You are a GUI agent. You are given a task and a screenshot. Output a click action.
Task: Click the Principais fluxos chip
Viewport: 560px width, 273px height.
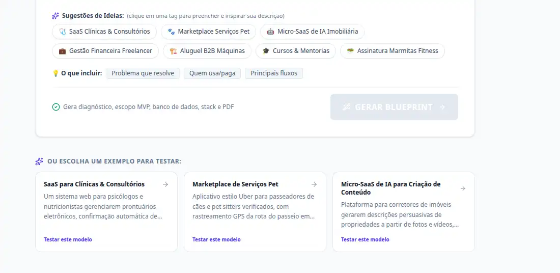tap(274, 73)
